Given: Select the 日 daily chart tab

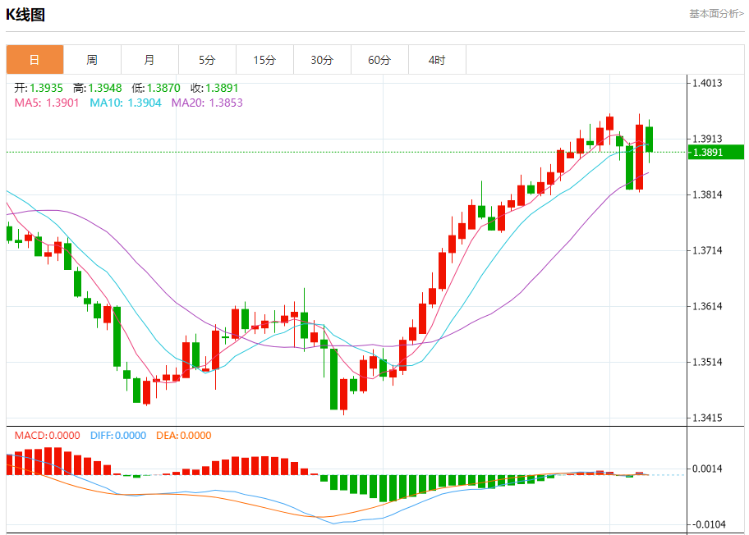Looking at the screenshot, I should click(34, 60).
